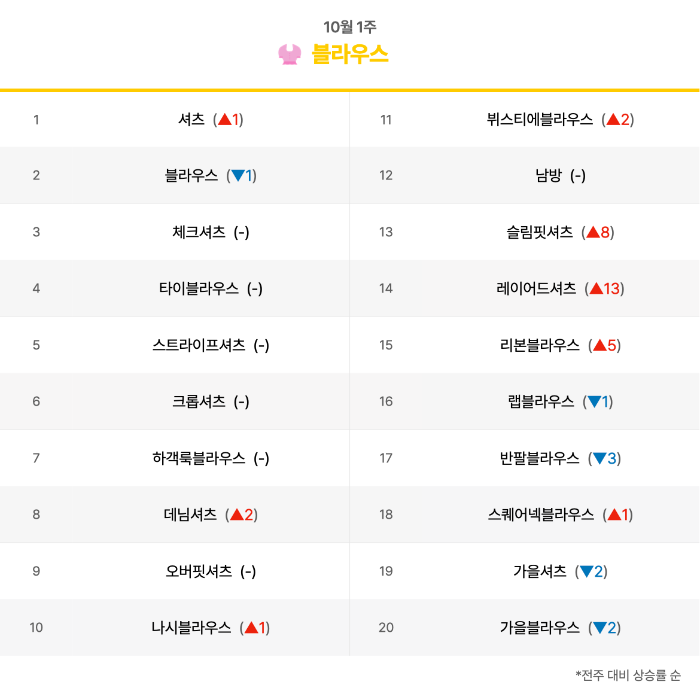Screen dimensions: 700x700
Task: Select the 오버핏셔츠 row at rank 9
Action: point(350,571)
